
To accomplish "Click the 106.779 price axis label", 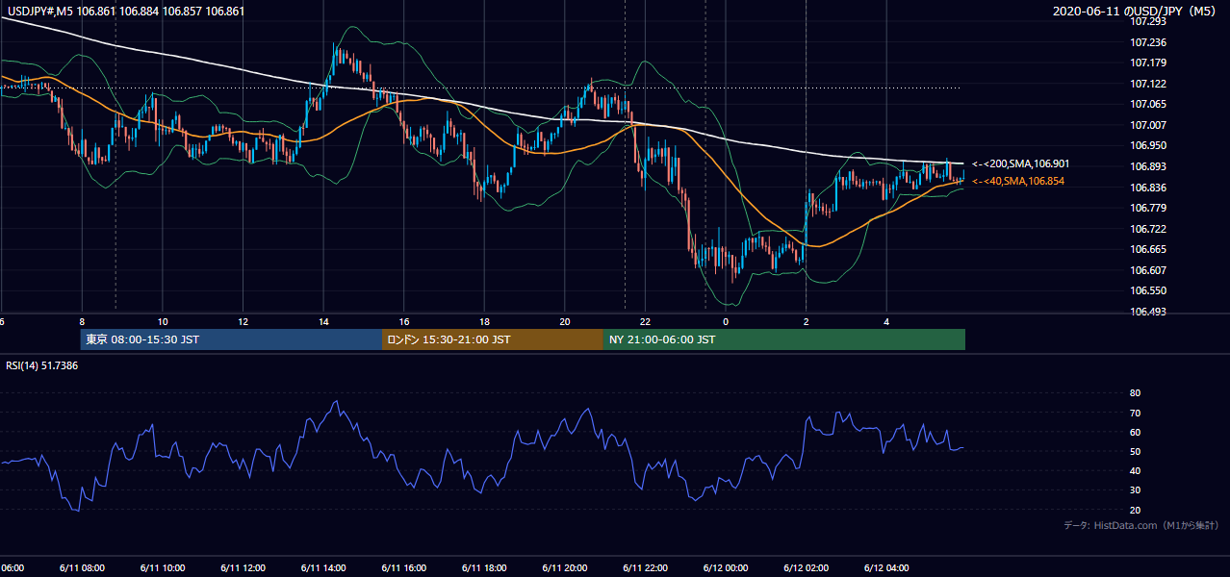I will (x=1149, y=208).
